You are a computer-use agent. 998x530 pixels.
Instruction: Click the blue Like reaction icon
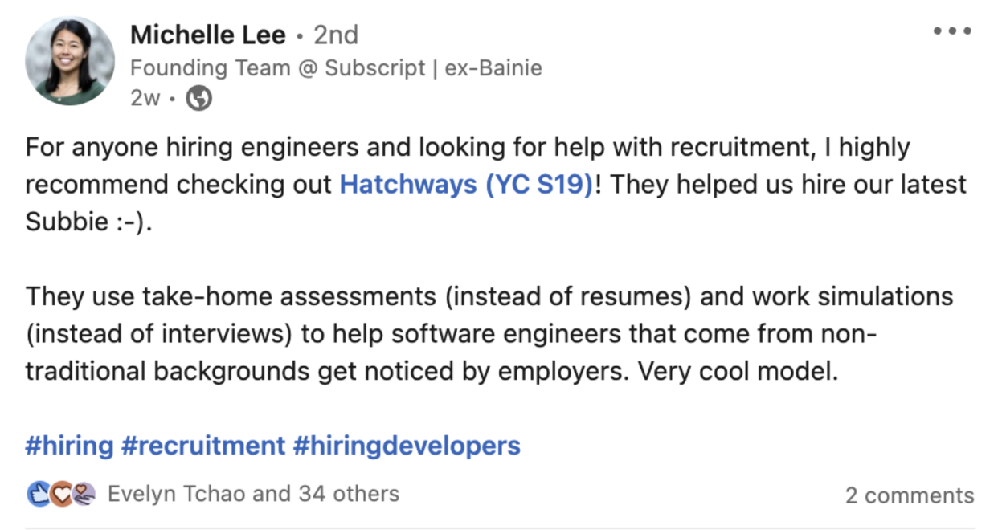click(x=39, y=493)
